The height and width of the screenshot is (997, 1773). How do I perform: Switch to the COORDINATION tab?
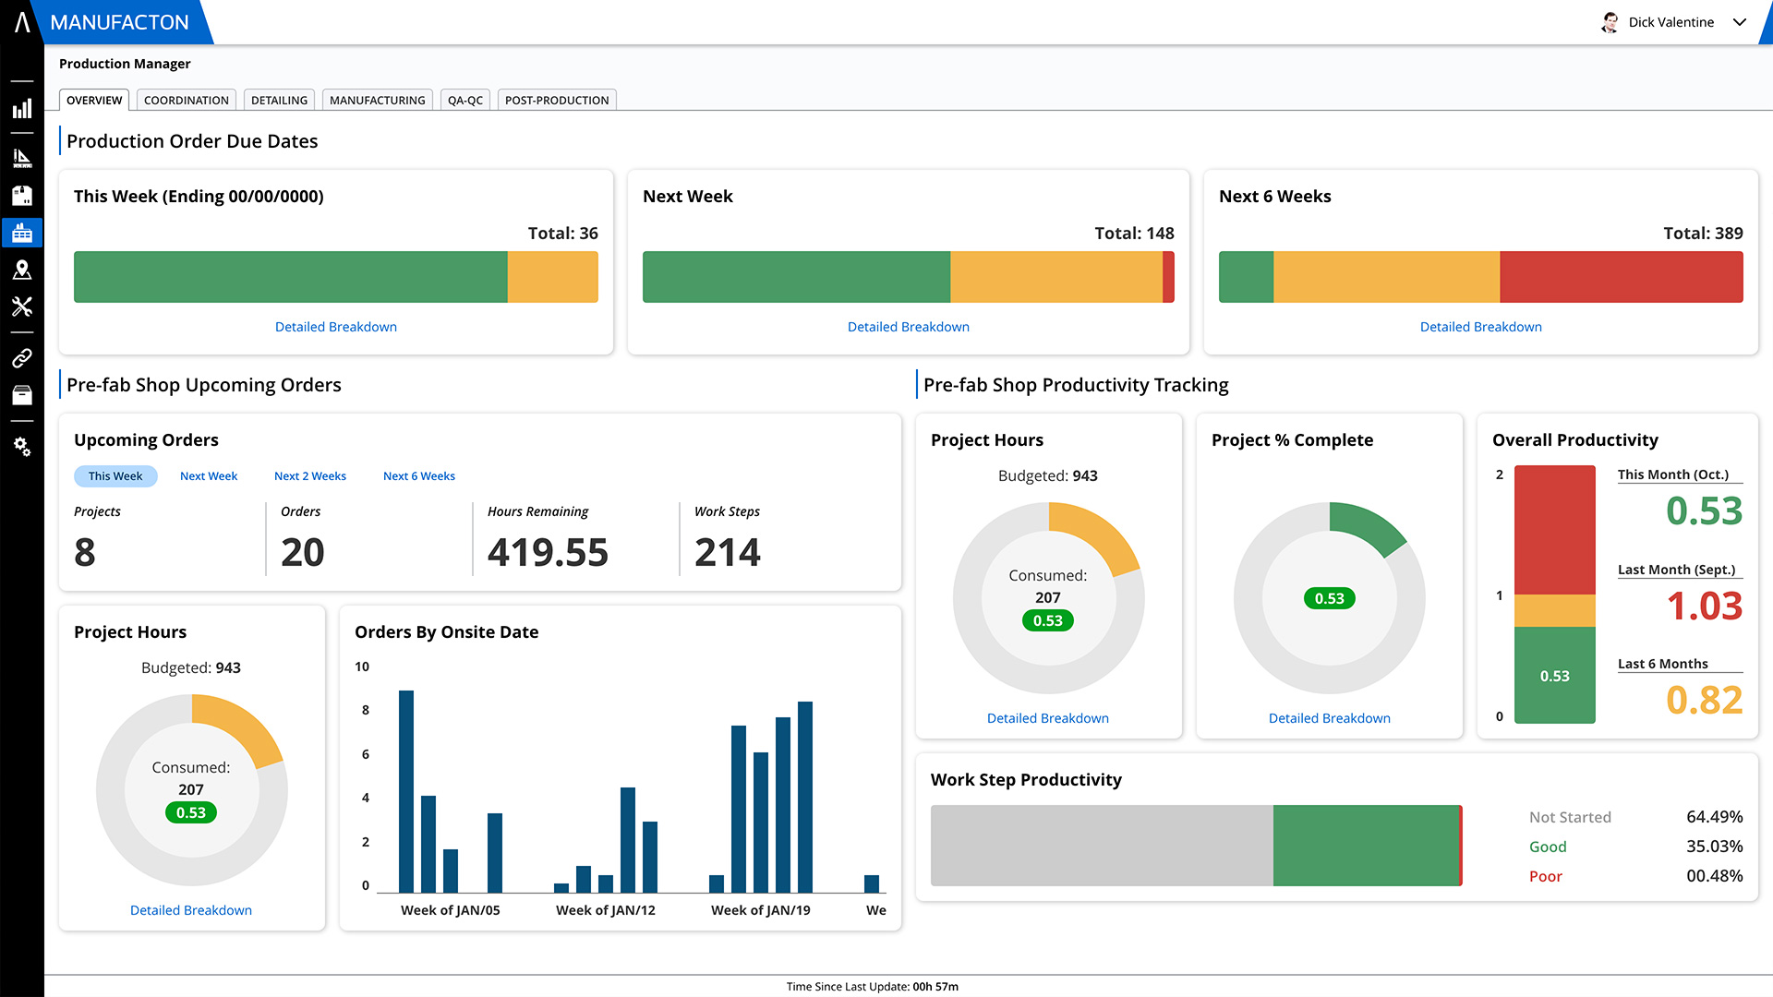click(x=186, y=100)
